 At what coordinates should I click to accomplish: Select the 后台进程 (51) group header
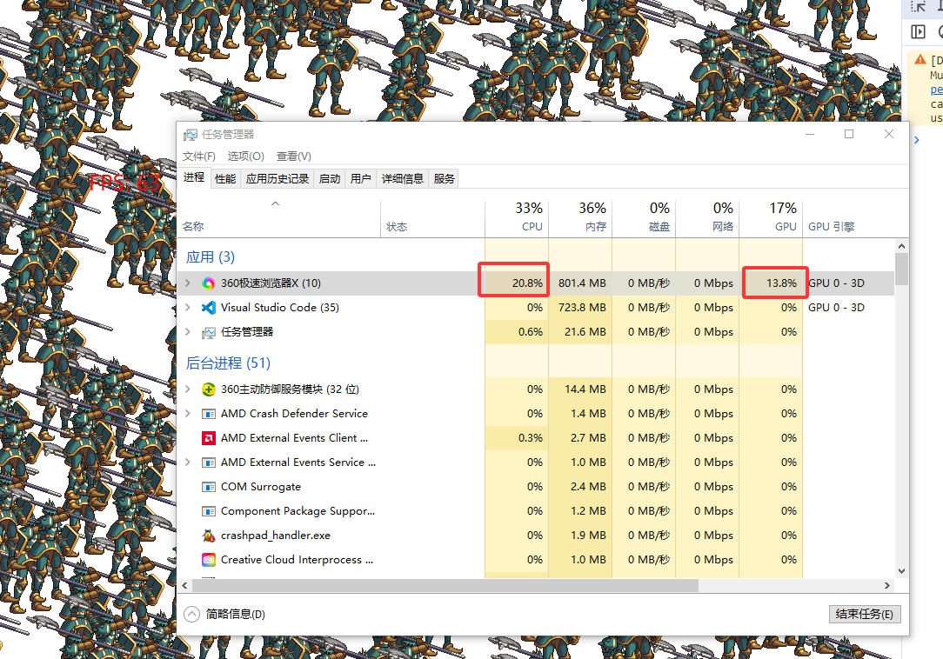coord(228,363)
